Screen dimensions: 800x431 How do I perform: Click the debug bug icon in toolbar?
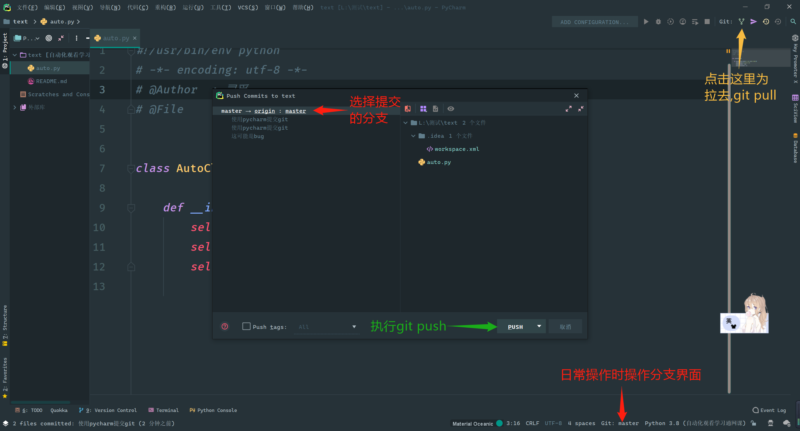(658, 22)
